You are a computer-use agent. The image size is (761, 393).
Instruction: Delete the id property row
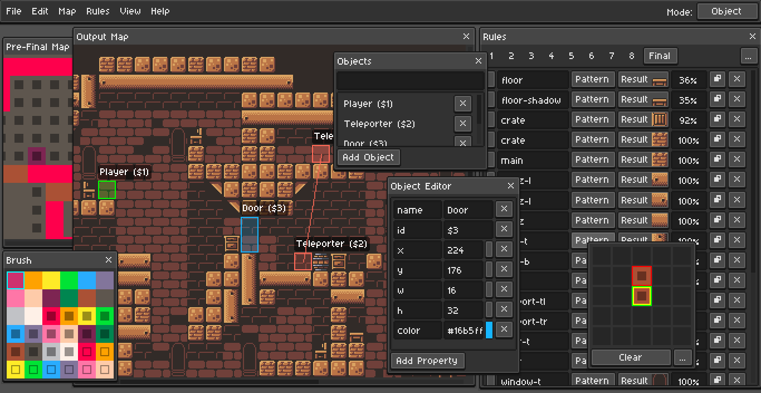[x=504, y=230]
